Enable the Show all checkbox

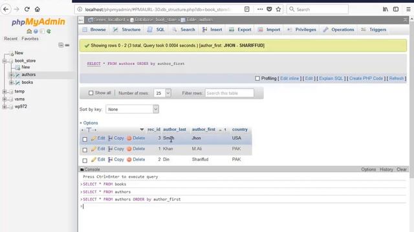91,93
